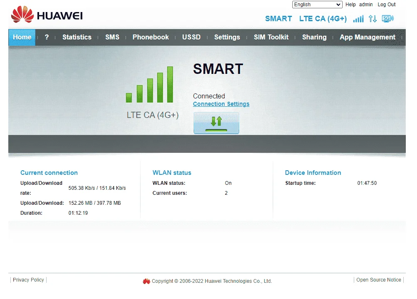Click the Duration: label
Screen dimensions: 417x299
(31, 213)
